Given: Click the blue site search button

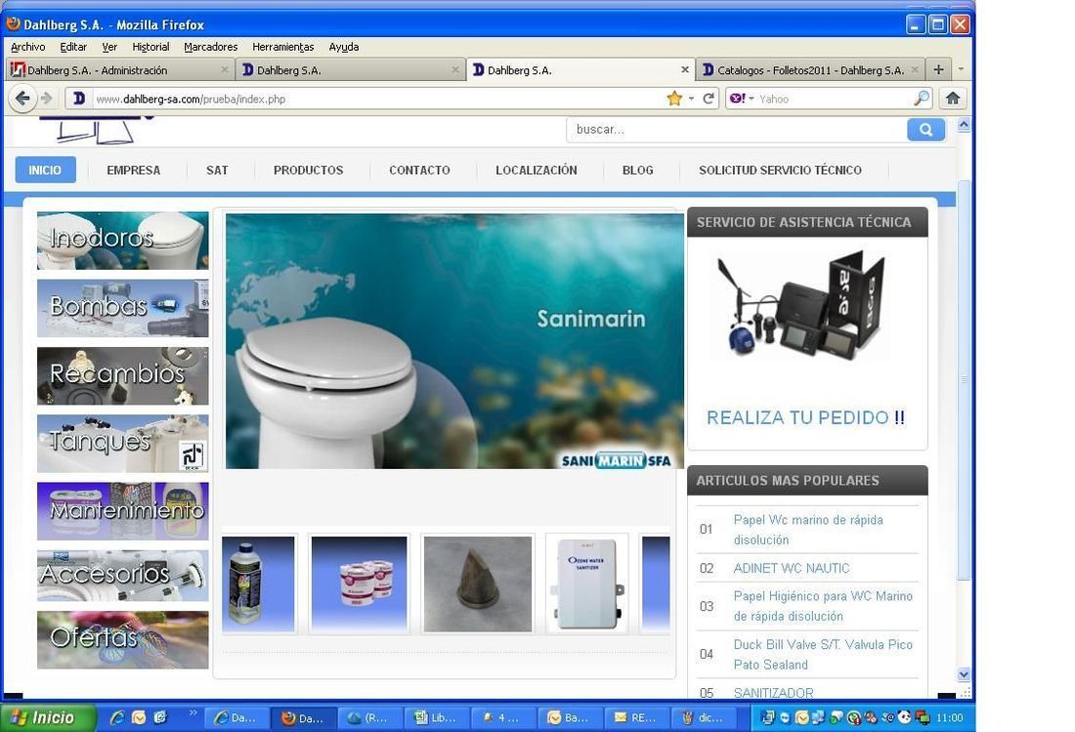Looking at the screenshot, I should pos(925,130).
